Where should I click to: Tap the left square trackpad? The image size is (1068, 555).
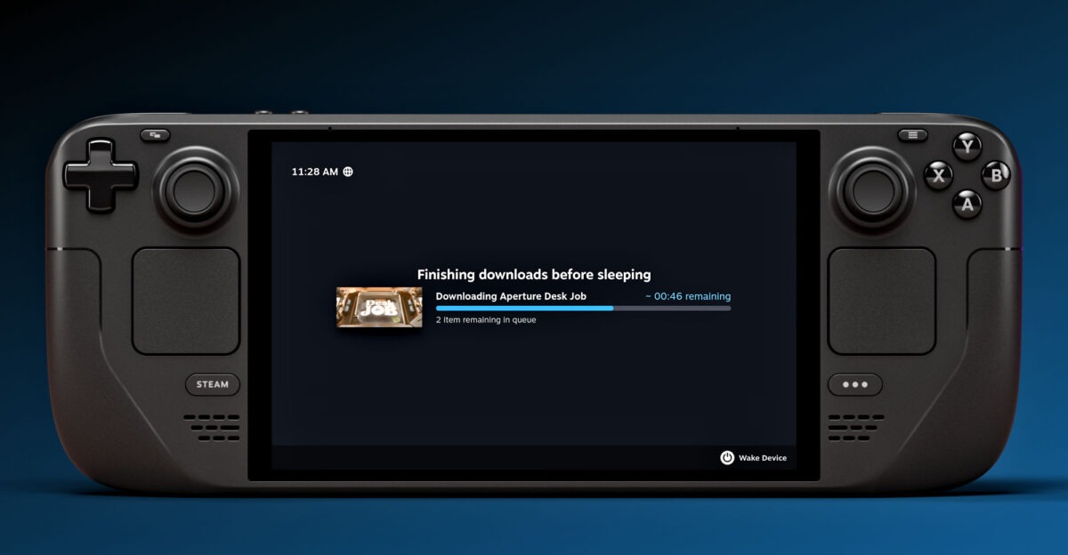pos(186,301)
